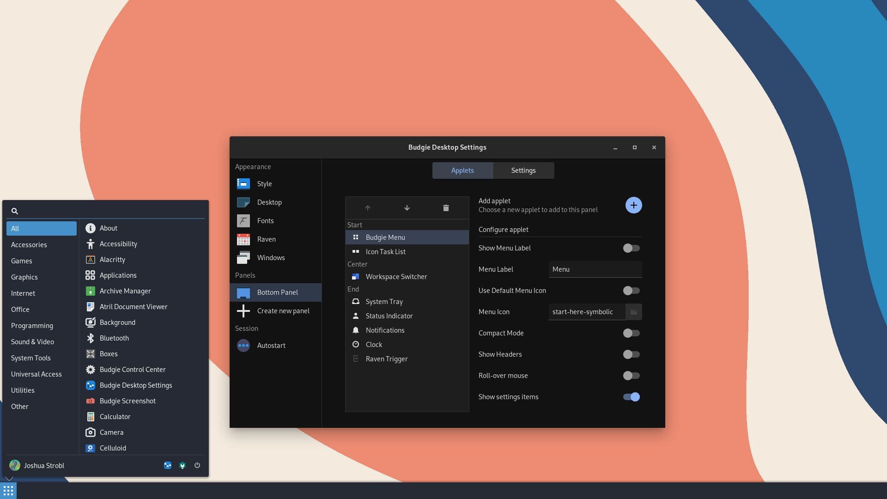Image resolution: width=887 pixels, height=499 pixels.
Task: Open the Fonts settings in sidebar
Action: coord(266,221)
